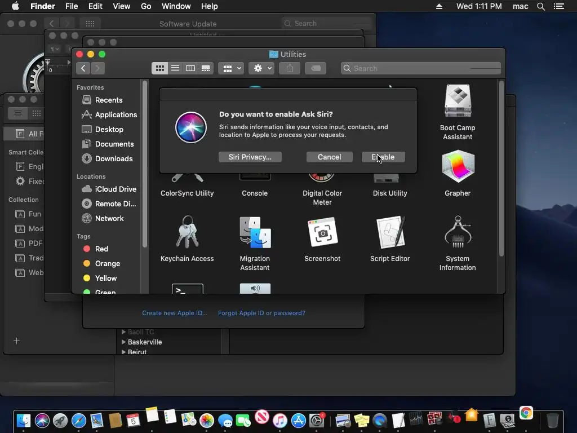Open Boot Camp Assistant icon
The image size is (577, 433).
point(458,101)
